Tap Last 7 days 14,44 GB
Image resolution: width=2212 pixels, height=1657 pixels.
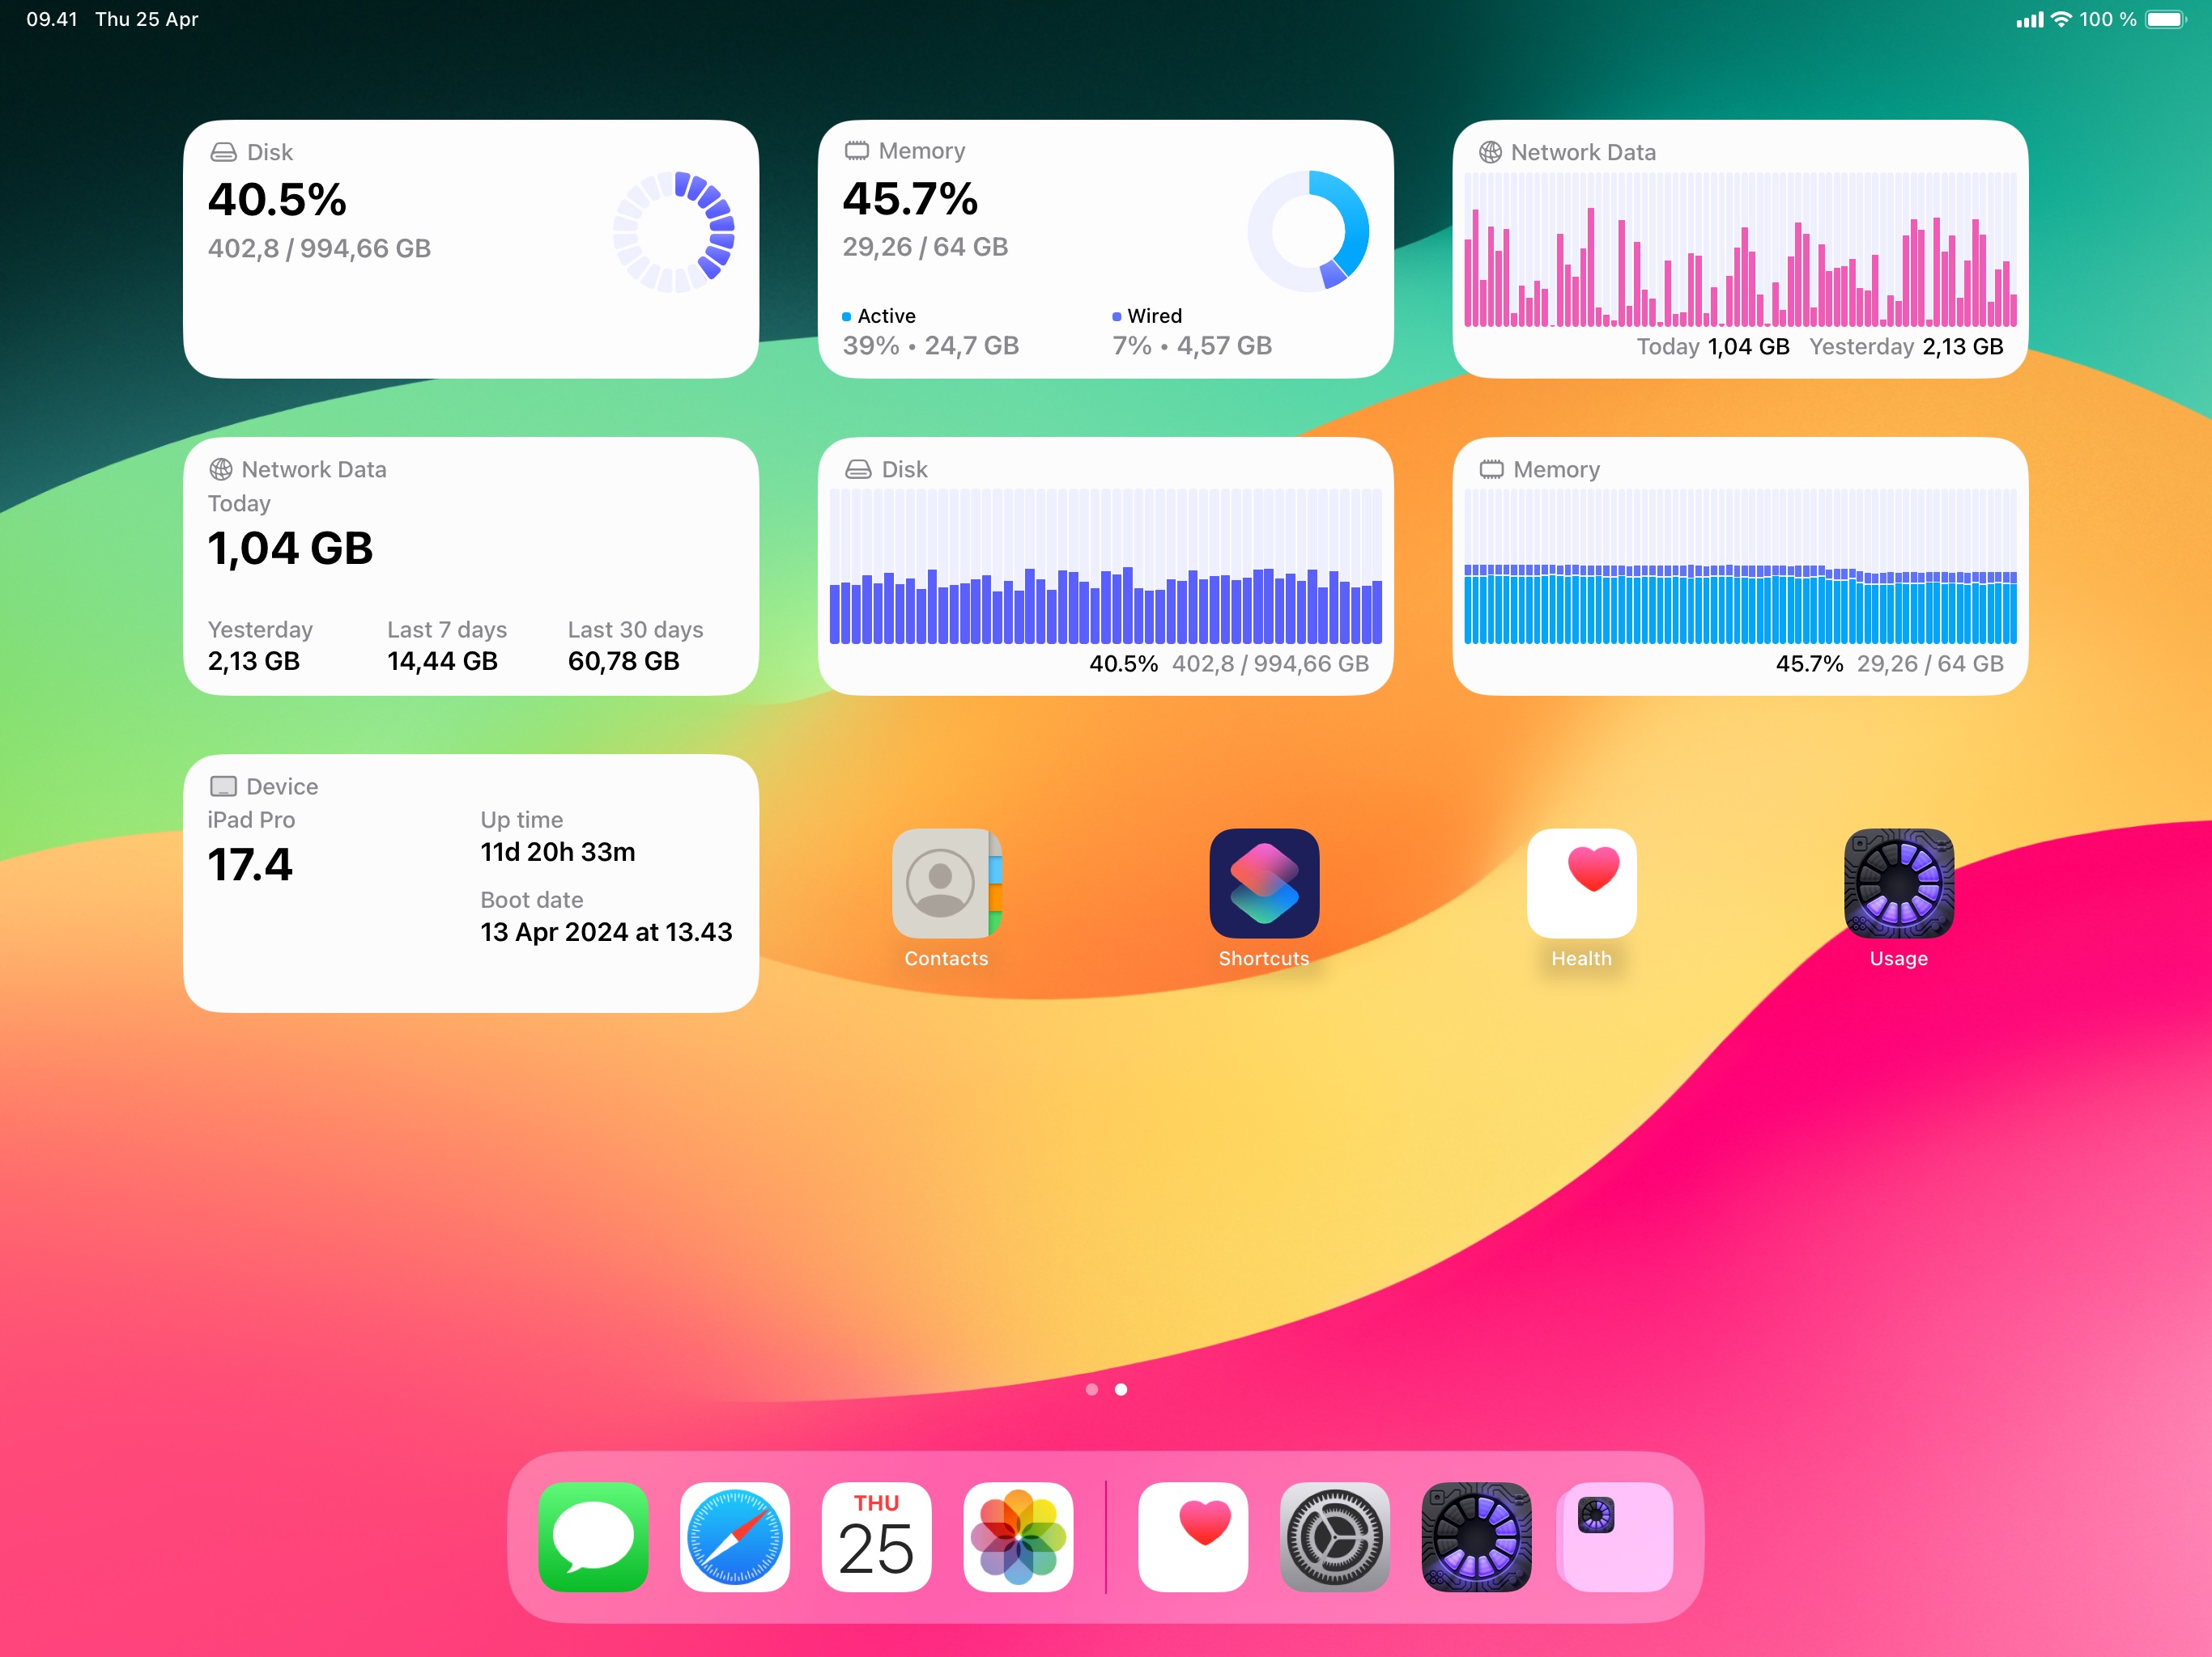(447, 646)
